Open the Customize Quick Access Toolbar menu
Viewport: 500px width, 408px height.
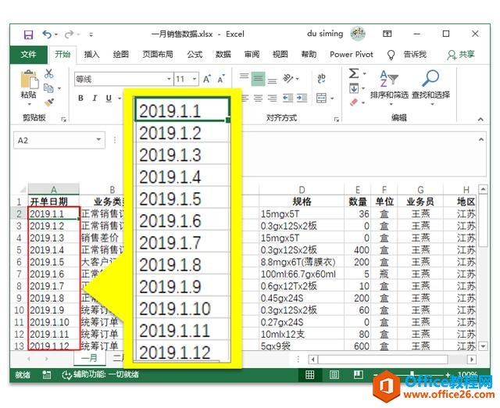(91, 34)
